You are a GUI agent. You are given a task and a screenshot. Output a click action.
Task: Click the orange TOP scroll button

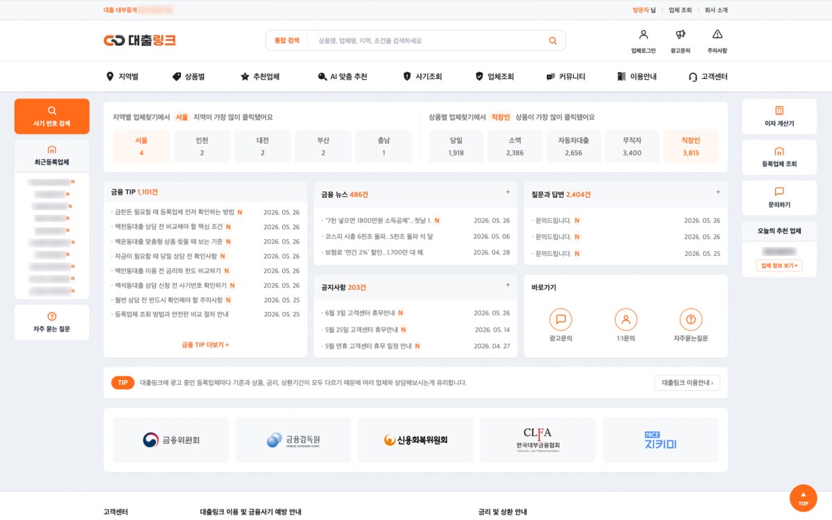[804, 498]
